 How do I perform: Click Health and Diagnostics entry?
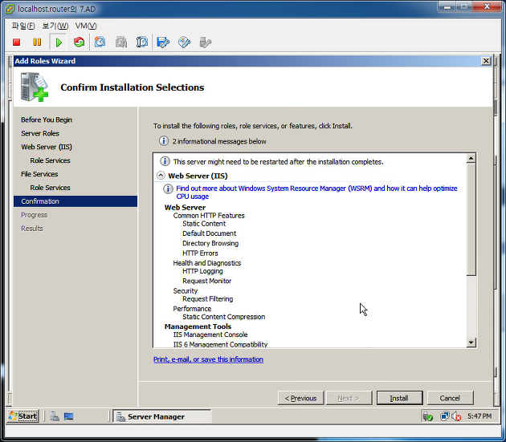(x=207, y=263)
